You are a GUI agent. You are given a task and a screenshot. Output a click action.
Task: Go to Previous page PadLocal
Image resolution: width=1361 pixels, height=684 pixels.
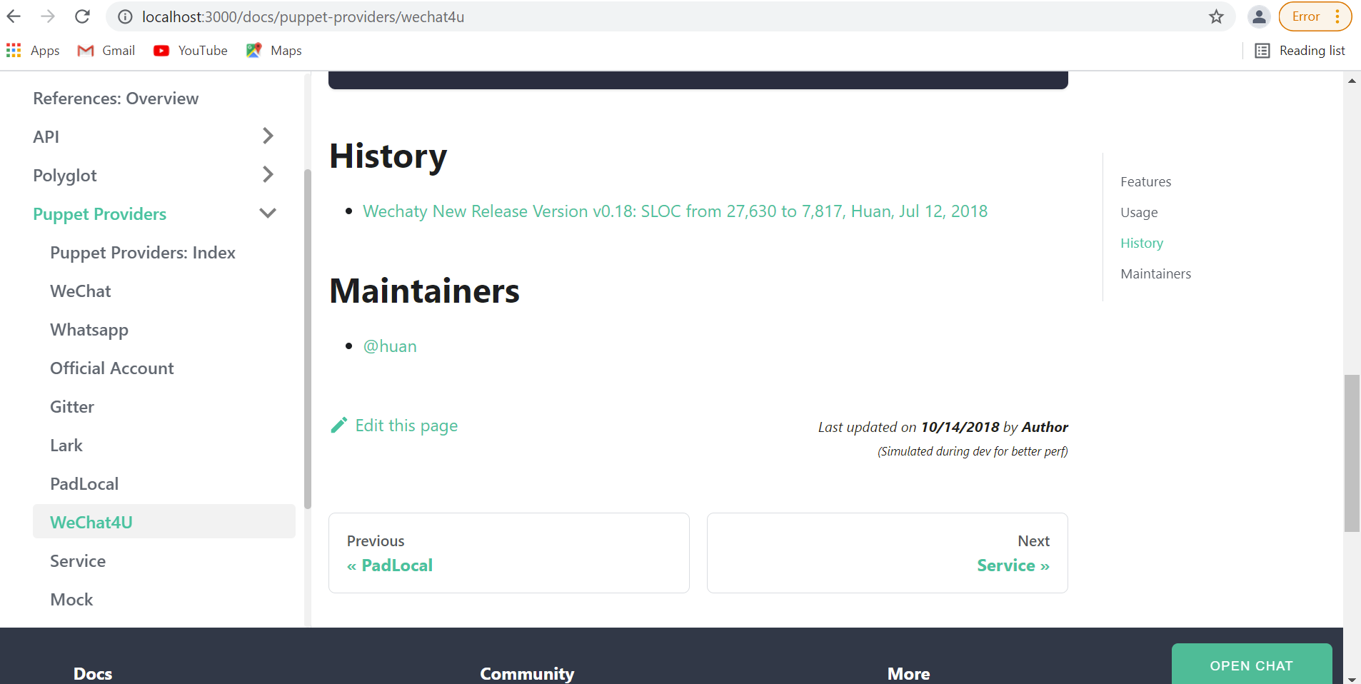[509, 553]
